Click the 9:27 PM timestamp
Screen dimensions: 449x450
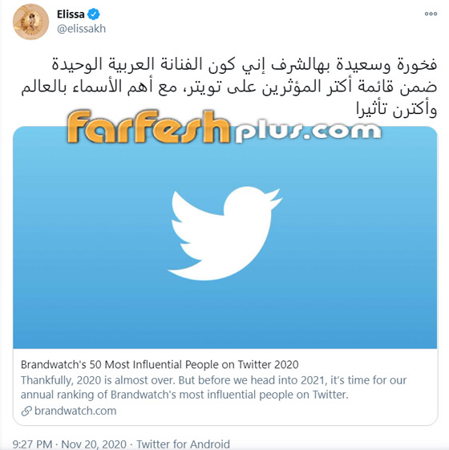[x=32, y=444]
